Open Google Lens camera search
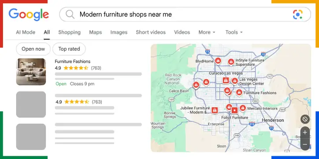Screen dimensions: 319x159 point(298,15)
